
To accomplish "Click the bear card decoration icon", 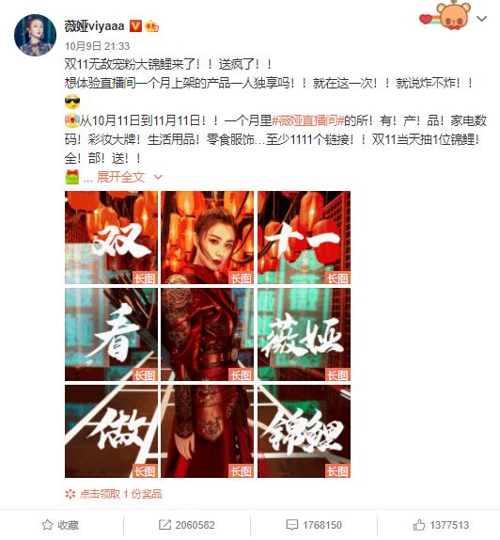I will pyautogui.click(x=445, y=16).
